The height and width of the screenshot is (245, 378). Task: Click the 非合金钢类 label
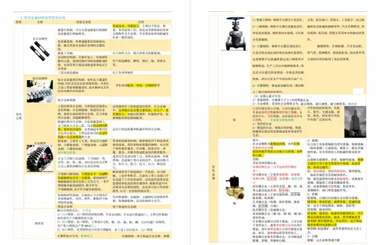click(x=40, y=38)
